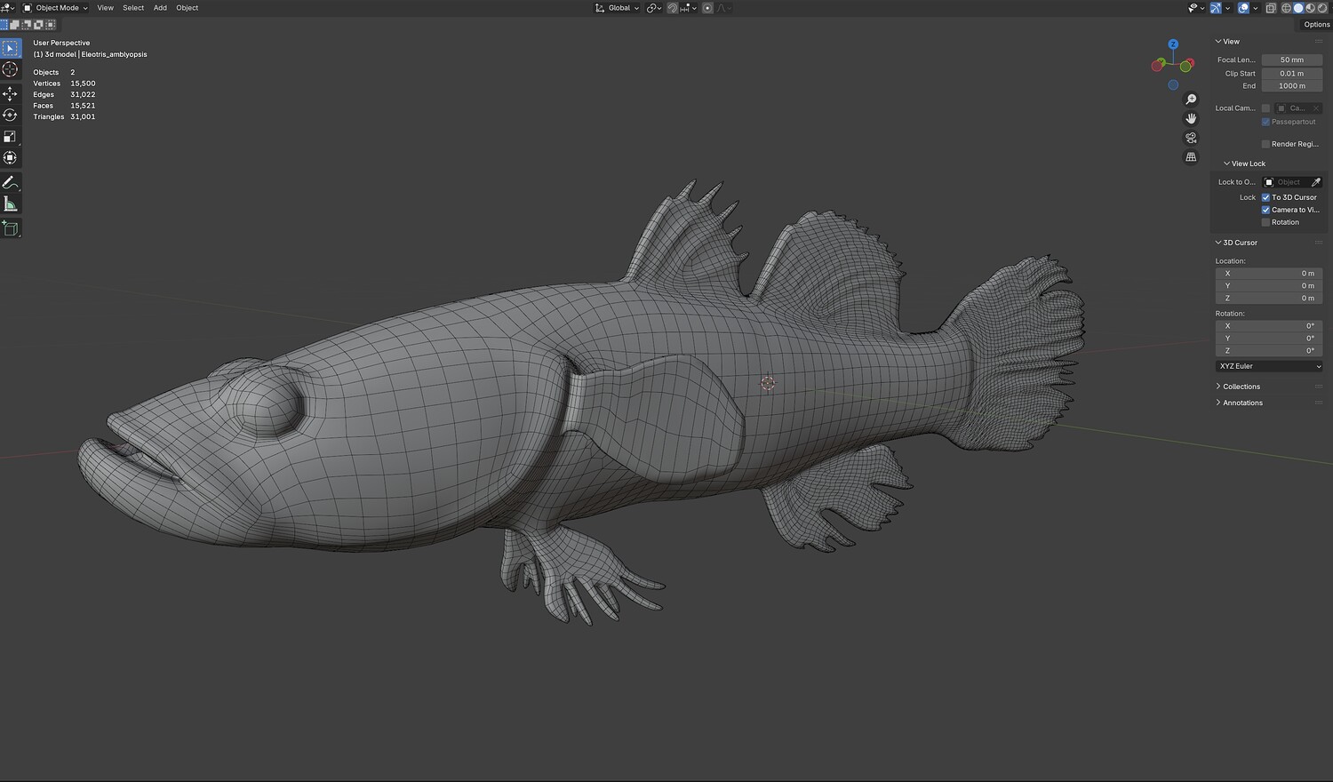Viewport: 1333px width, 782px height.
Task: Enable Lock Rotation checkbox
Action: coord(1265,222)
